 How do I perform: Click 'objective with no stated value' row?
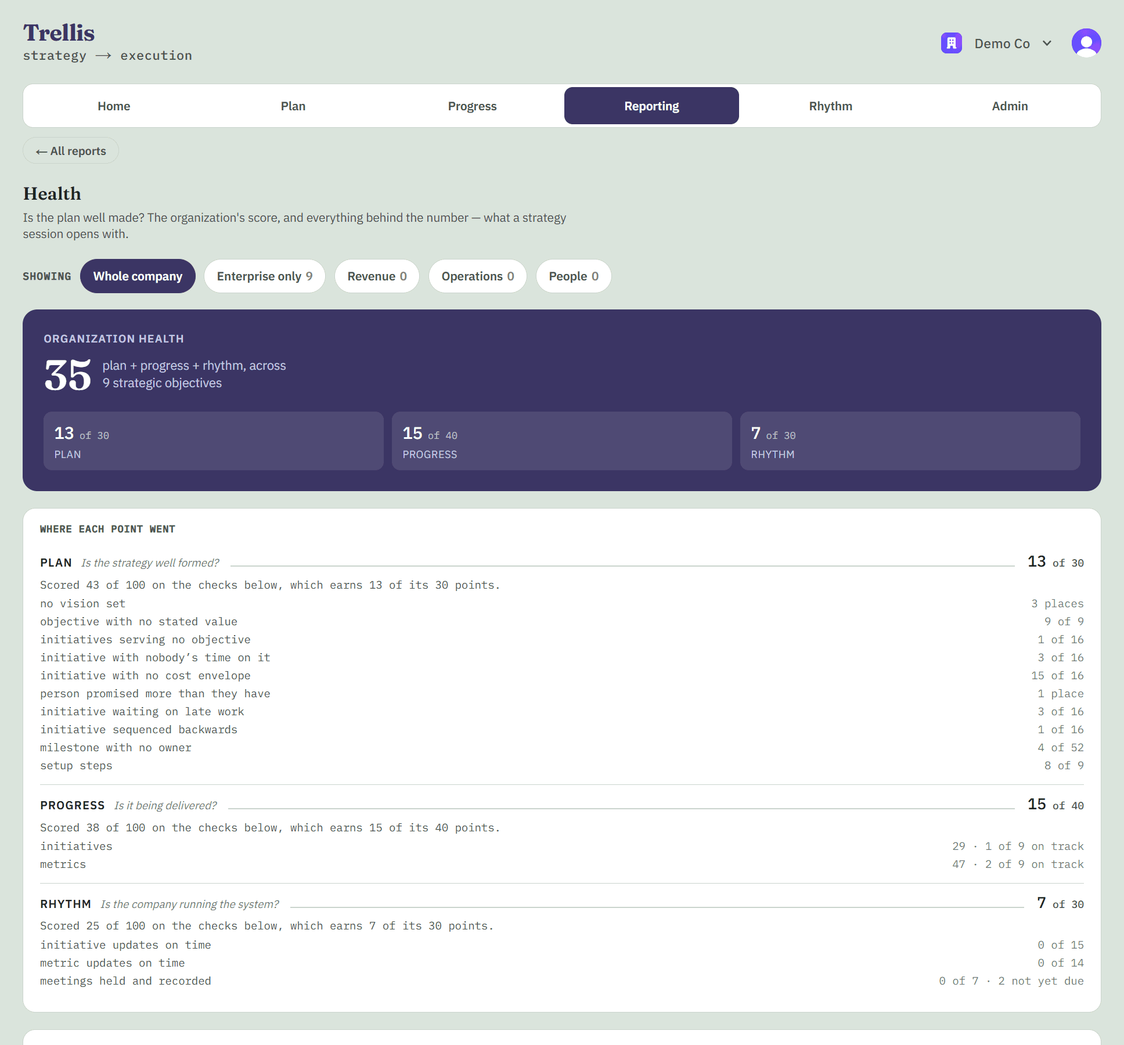point(562,622)
